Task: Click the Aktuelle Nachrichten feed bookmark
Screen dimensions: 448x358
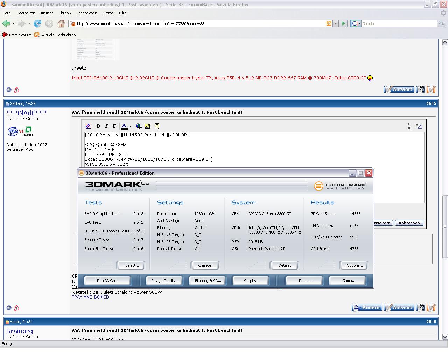Action: pos(55,35)
